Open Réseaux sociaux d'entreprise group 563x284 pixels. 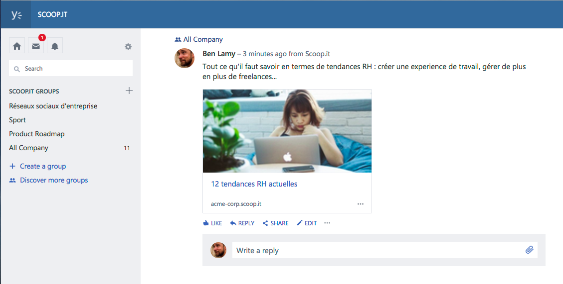[x=53, y=106]
